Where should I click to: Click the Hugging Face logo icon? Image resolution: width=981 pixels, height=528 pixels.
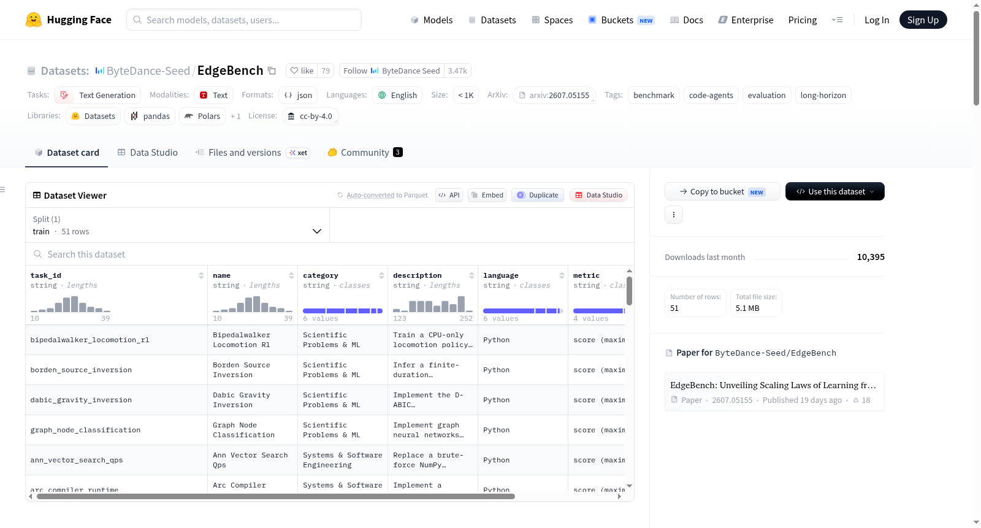pyautogui.click(x=34, y=20)
